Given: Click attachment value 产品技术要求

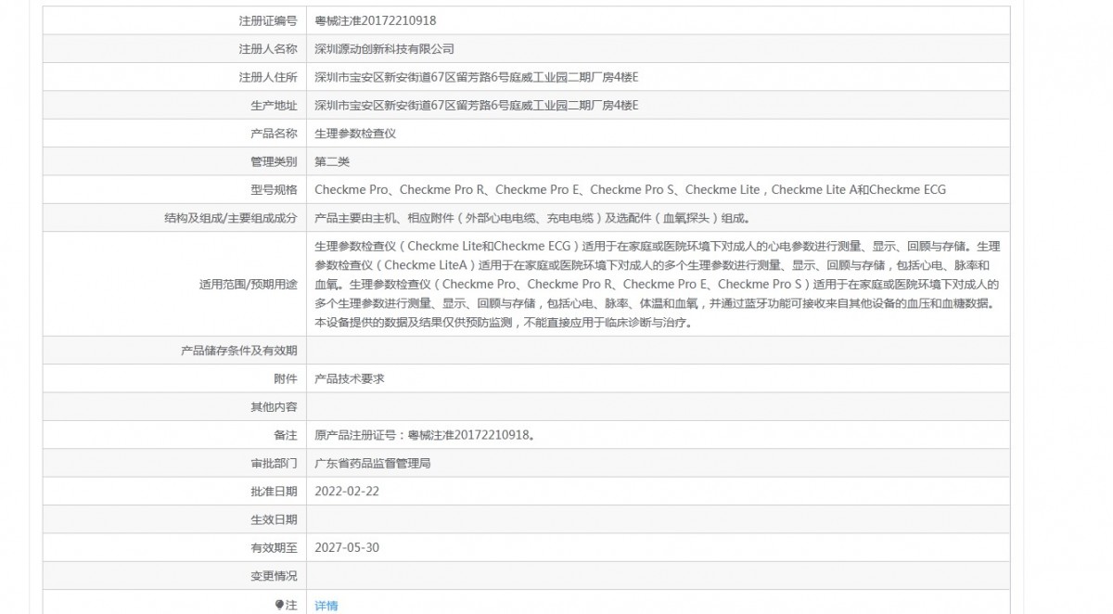Looking at the screenshot, I should pyautogui.click(x=350, y=378).
